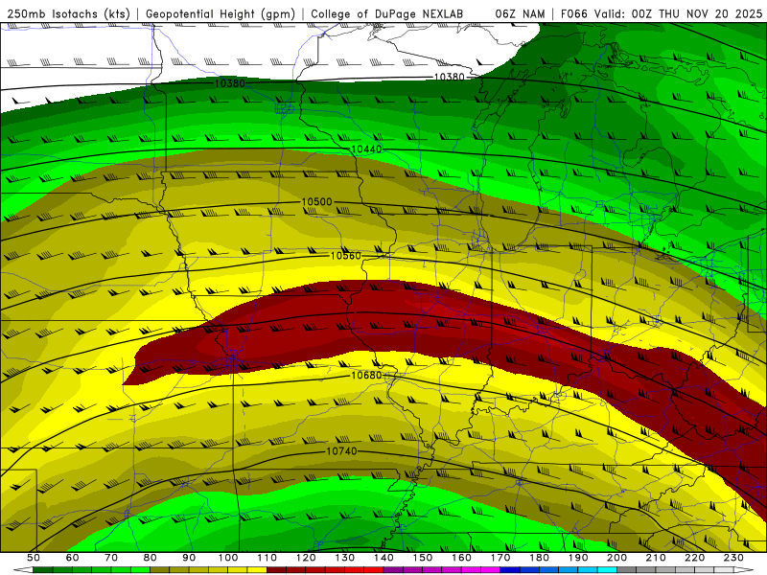The image size is (767, 575).
Task: Select the dark blue swatch beginning at 170
Action: (x=510, y=570)
